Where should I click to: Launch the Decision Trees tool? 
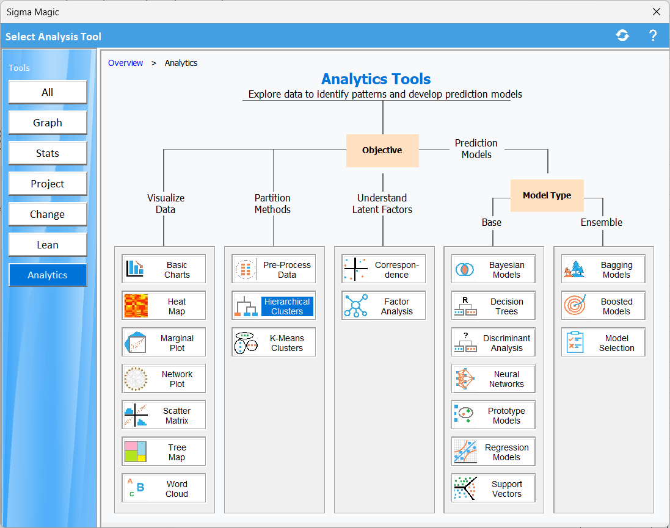493,306
